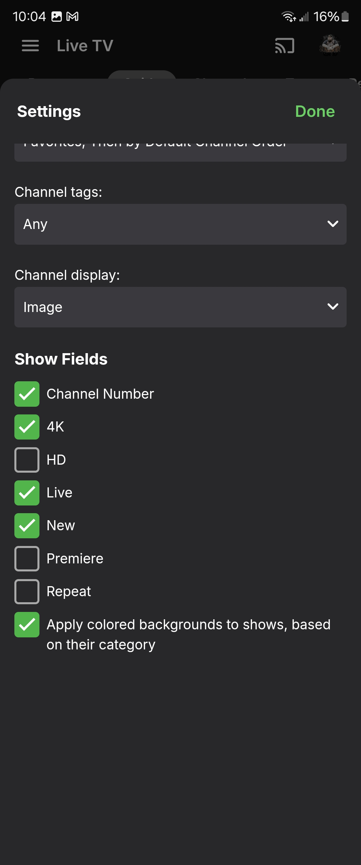Uncheck the Channel Number checkbox
This screenshot has height=865, width=361.
pyautogui.click(x=27, y=394)
